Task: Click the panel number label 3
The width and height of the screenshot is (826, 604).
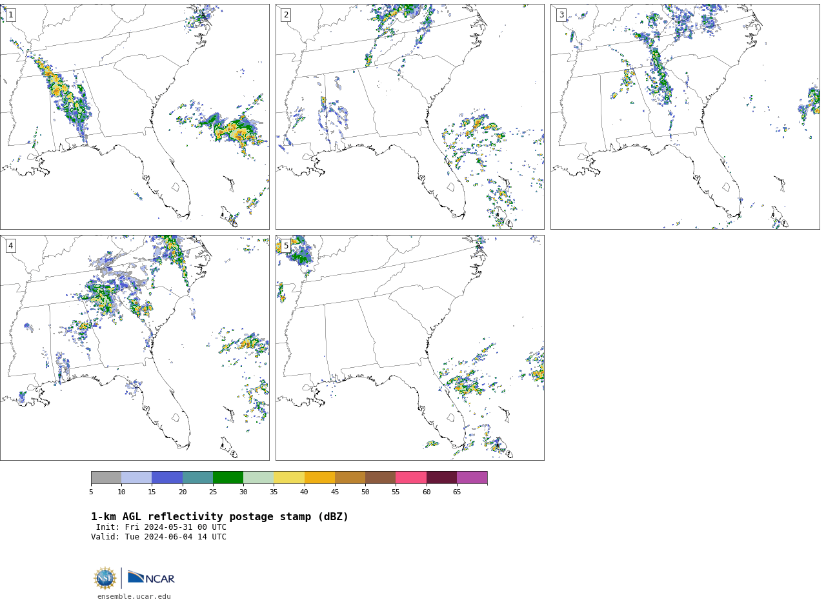Action: coord(561,15)
